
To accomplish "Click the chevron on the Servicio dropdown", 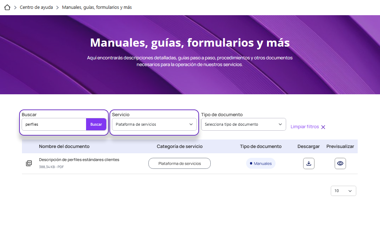I will tap(191, 124).
